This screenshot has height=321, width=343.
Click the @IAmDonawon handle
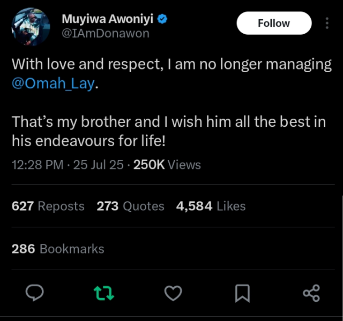click(106, 33)
